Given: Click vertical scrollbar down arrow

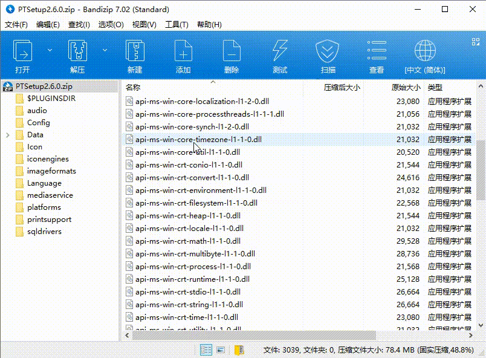Looking at the screenshot, I should coord(481,325).
